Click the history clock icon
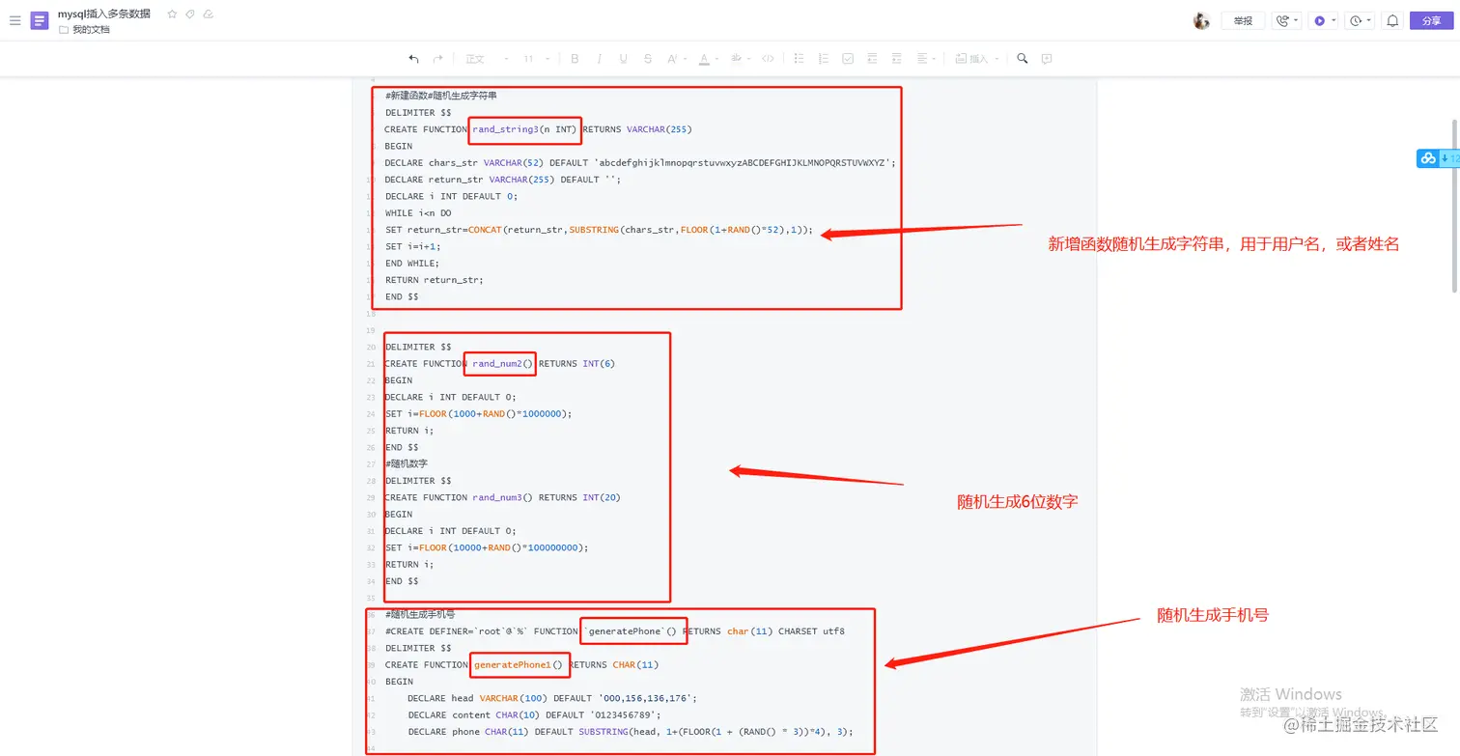This screenshot has height=756, width=1460. [1356, 20]
